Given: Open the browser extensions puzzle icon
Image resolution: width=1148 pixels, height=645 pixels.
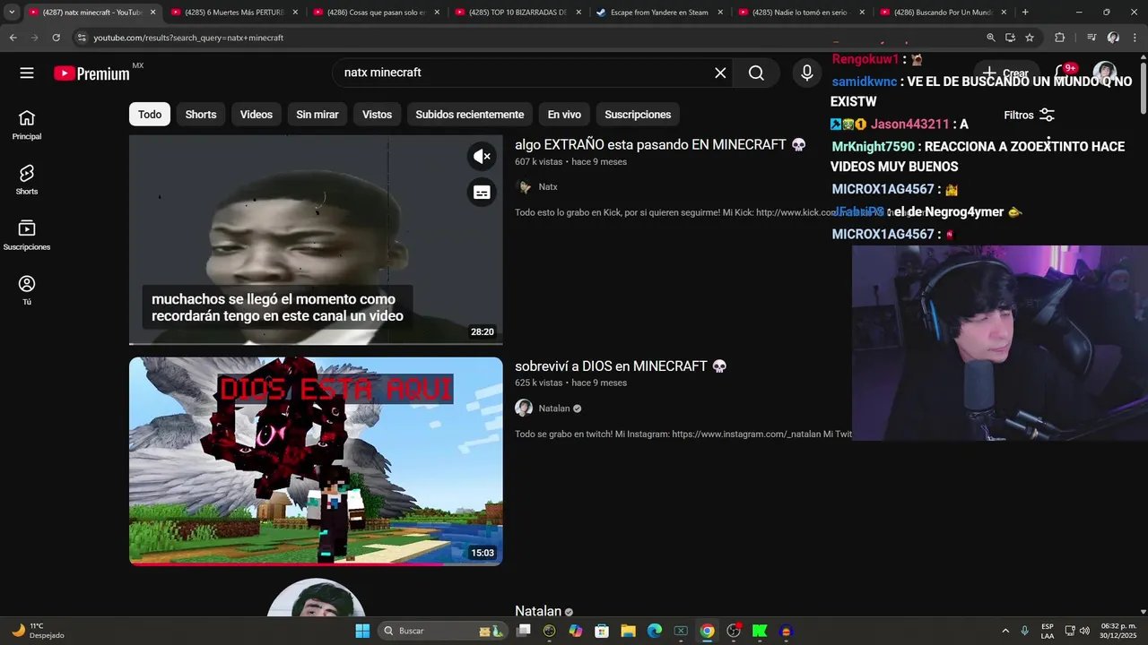Looking at the screenshot, I should coord(1059,38).
